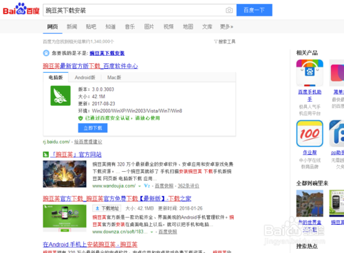344x253 pixels.
Task: Click the pp助手 app icon
Action: pyautogui.click(x=336, y=133)
